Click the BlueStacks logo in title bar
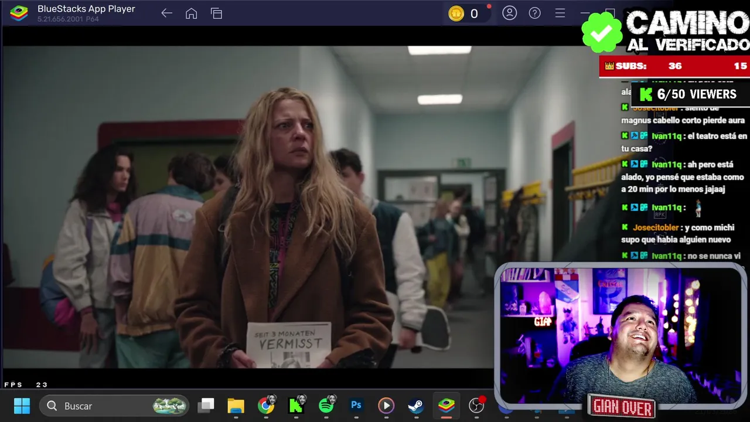The height and width of the screenshot is (422, 750). [19, 13]
